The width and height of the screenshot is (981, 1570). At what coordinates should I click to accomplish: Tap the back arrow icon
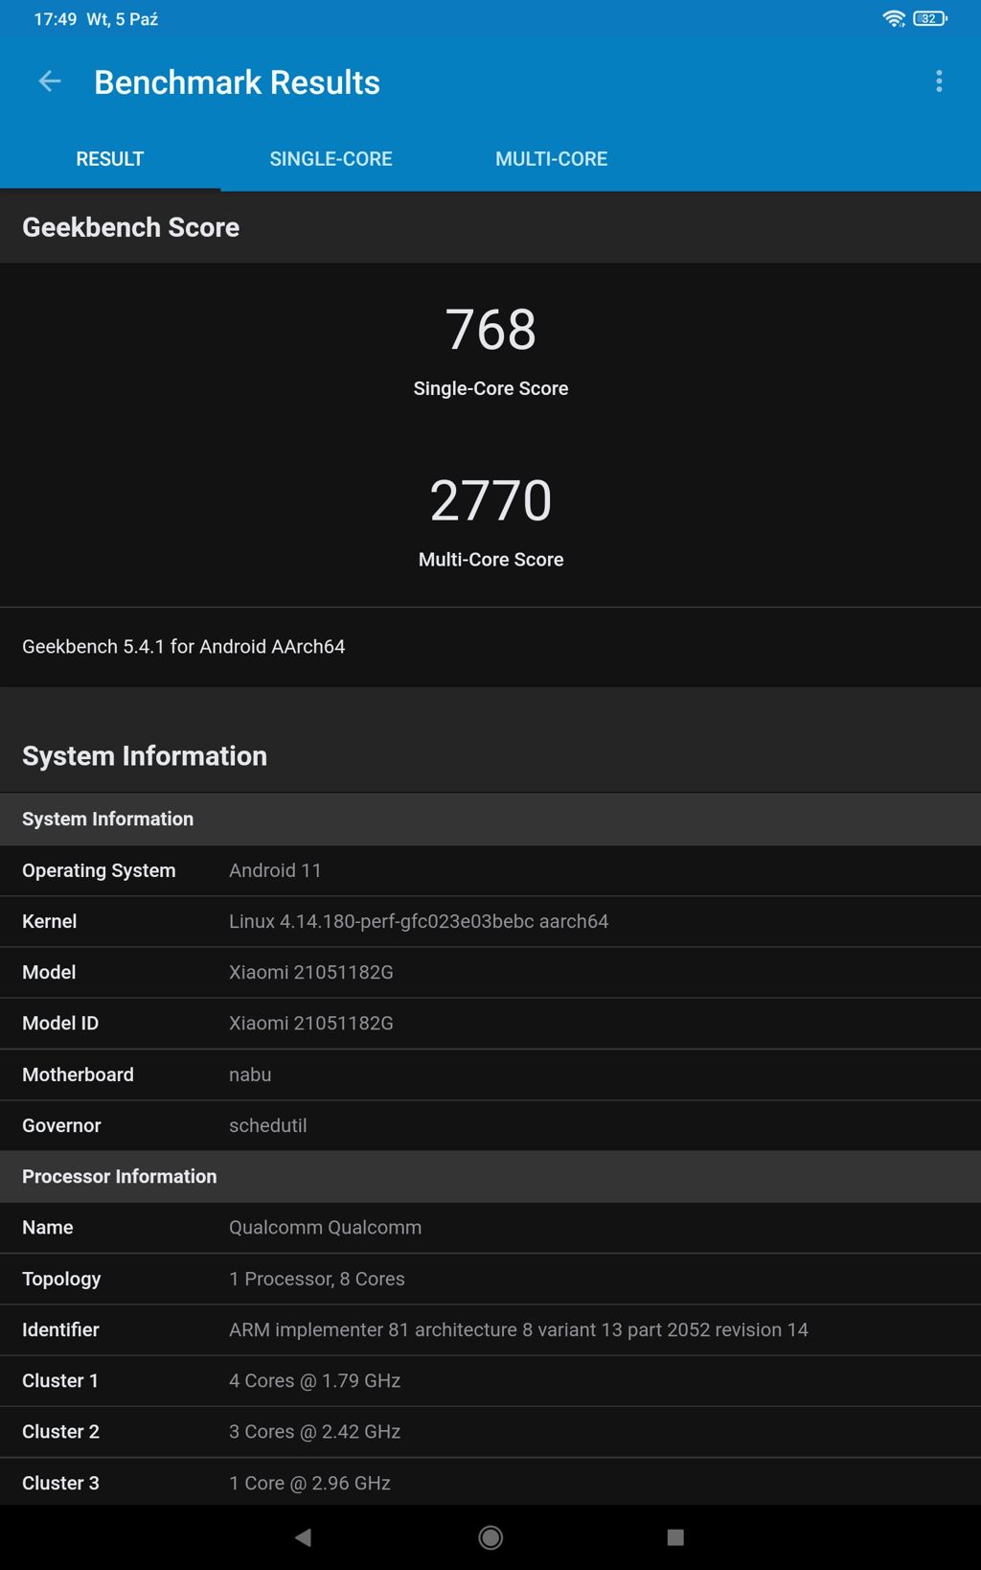click(x=50, y=82)
